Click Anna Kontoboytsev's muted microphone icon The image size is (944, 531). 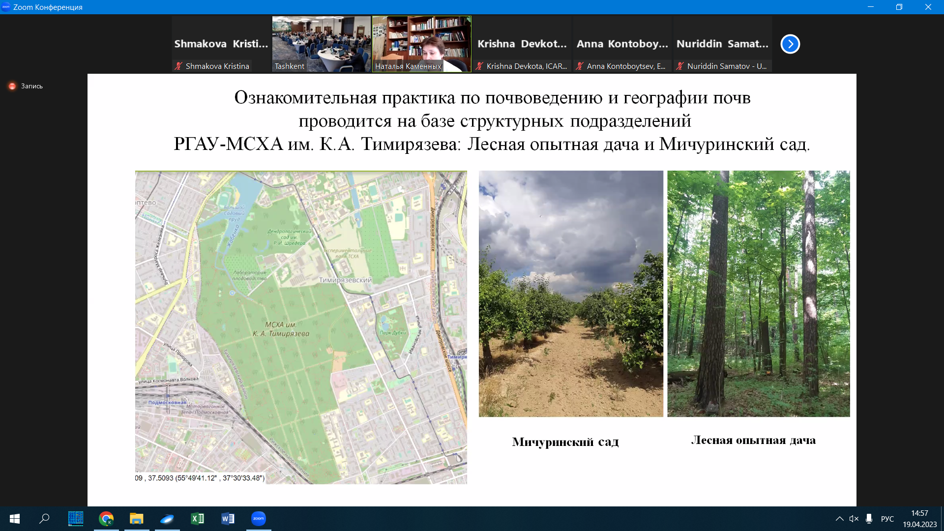point(580,66)
